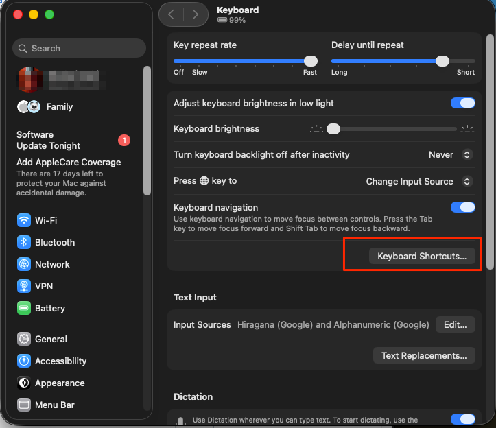The image size is (496, 428).
Task: Open Add AppleCare Coverage item
Action: coord(69,178)
